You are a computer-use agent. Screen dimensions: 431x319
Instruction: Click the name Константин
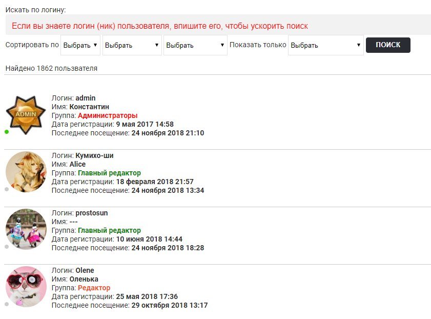(89, 107)
